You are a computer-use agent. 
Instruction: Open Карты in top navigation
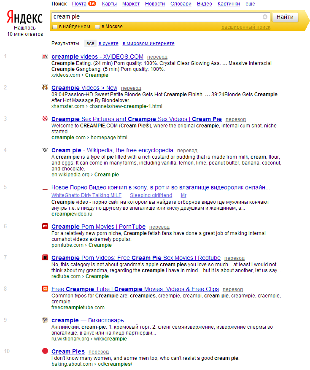tap(109, 4)
